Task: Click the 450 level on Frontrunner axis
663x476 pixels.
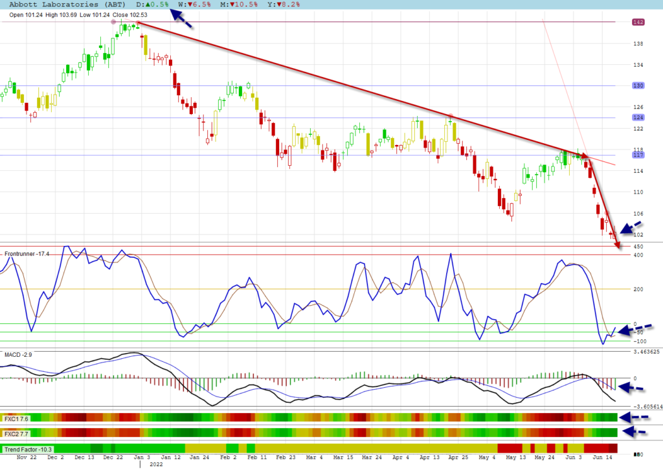Action: click(638, 247)
